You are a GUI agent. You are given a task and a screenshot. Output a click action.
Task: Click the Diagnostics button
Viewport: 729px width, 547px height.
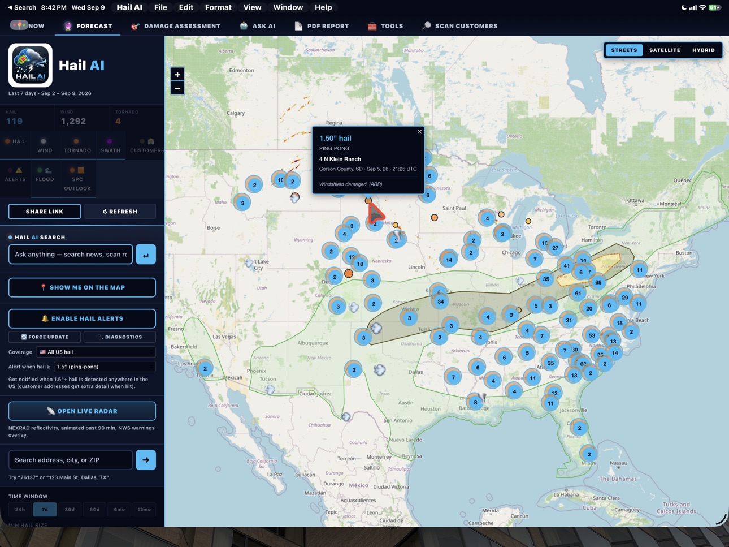(120, 337)
